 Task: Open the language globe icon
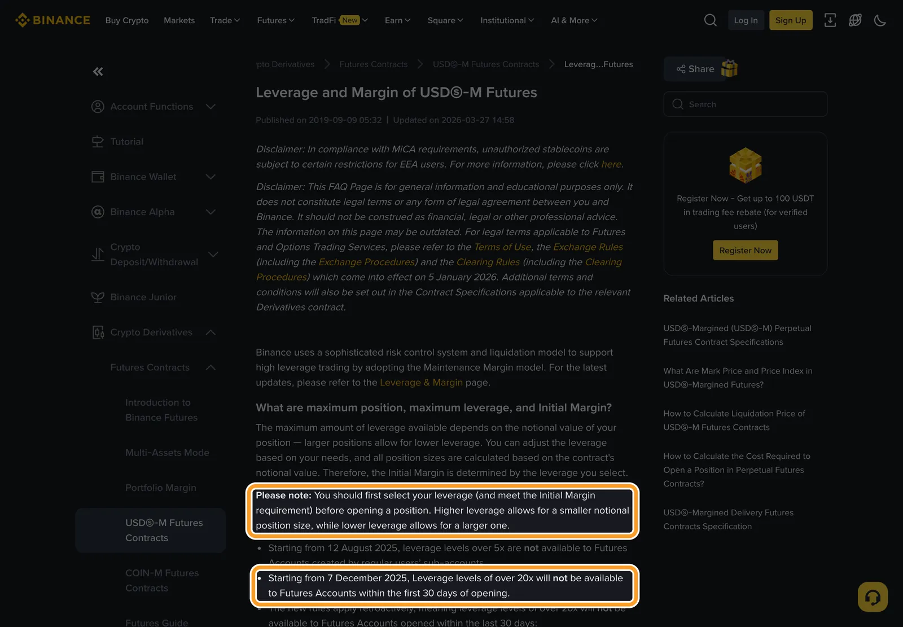click(855, 20)
